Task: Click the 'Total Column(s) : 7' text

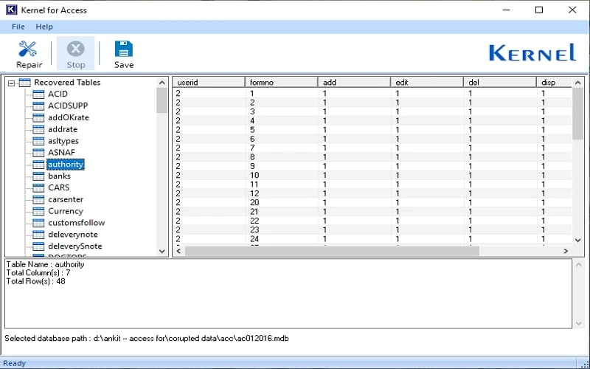Action: click(38, 272)
